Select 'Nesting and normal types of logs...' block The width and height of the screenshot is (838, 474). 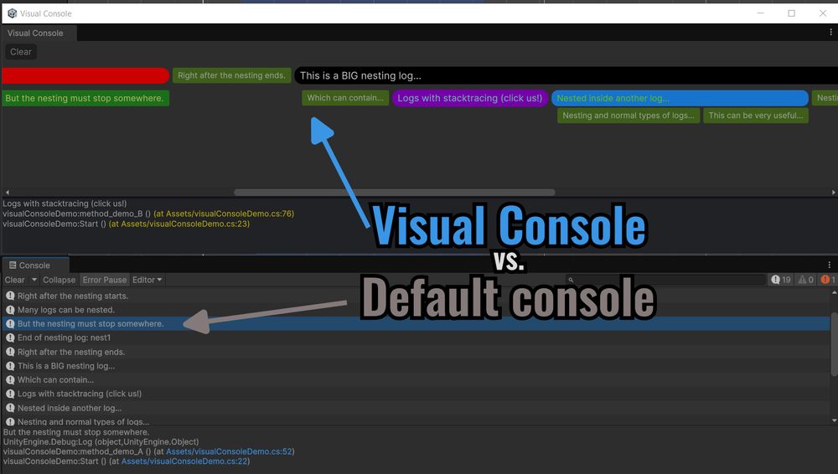[x=628, y=116]
